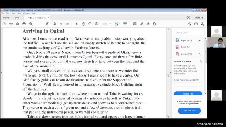Click the Start Free Trial button
This screenshot has height=127, width=226.
pyautogui.click(x=189, y=111)
